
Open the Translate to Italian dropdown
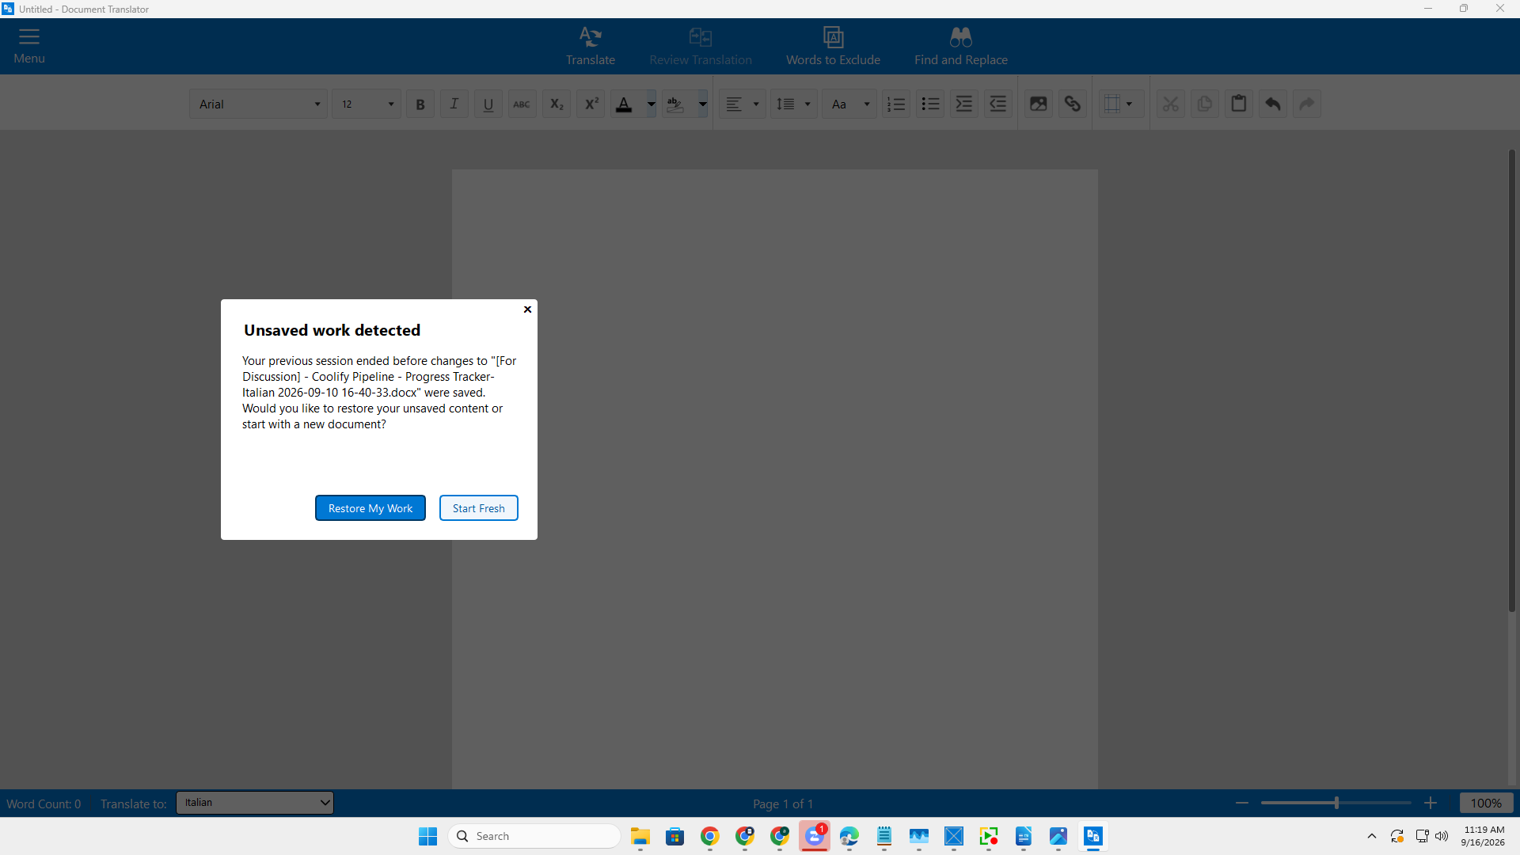click(255, 803)
